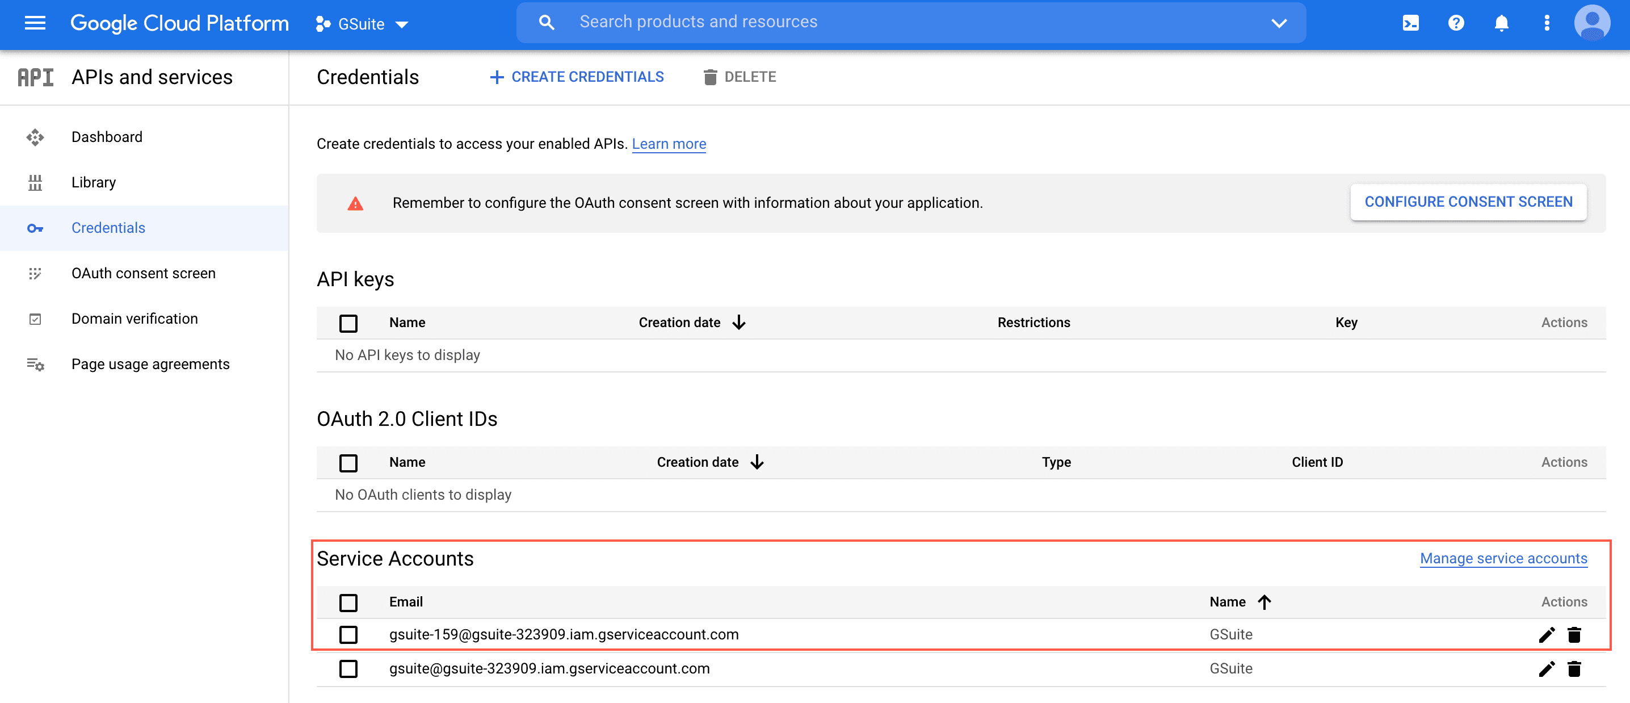This screenshot has width=1630, height=703.
Task: Toggle Creation date sort order in API keys
Action: 739,323
